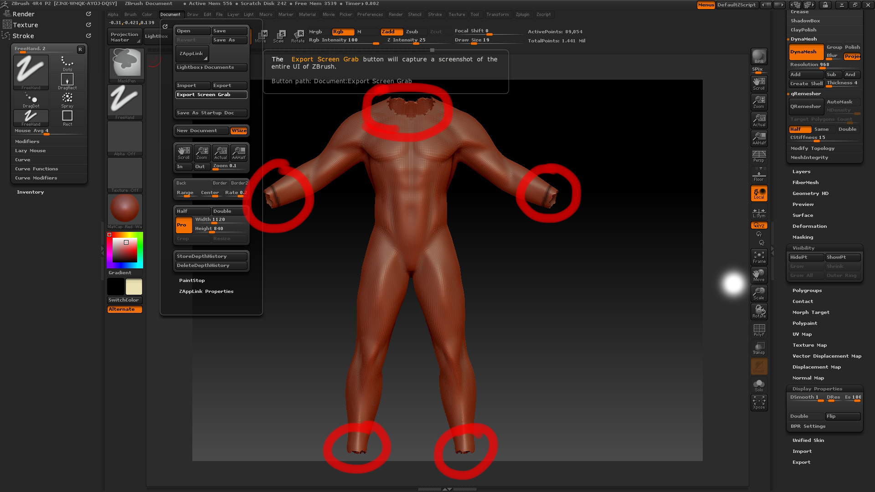The height and width of the screenshot is (492, 875).
Task: Enable Local symmetry mode
Action: [x=759, y=193]
